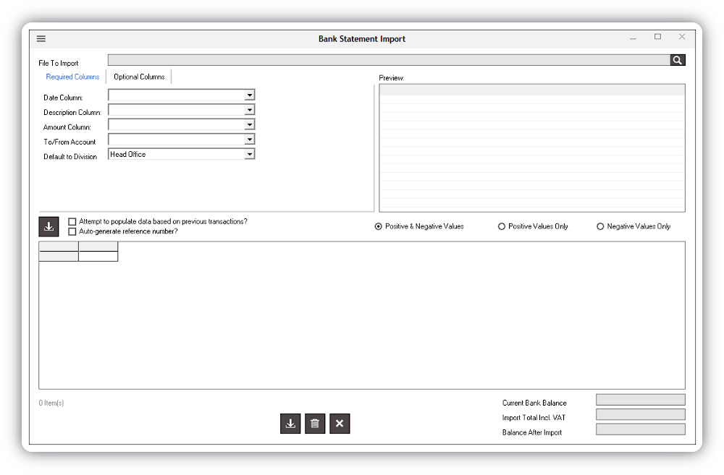Open the hamburger menu in title bar
Image resolution: width=724 pixels, height=475 pixels.
pos(41,39)
